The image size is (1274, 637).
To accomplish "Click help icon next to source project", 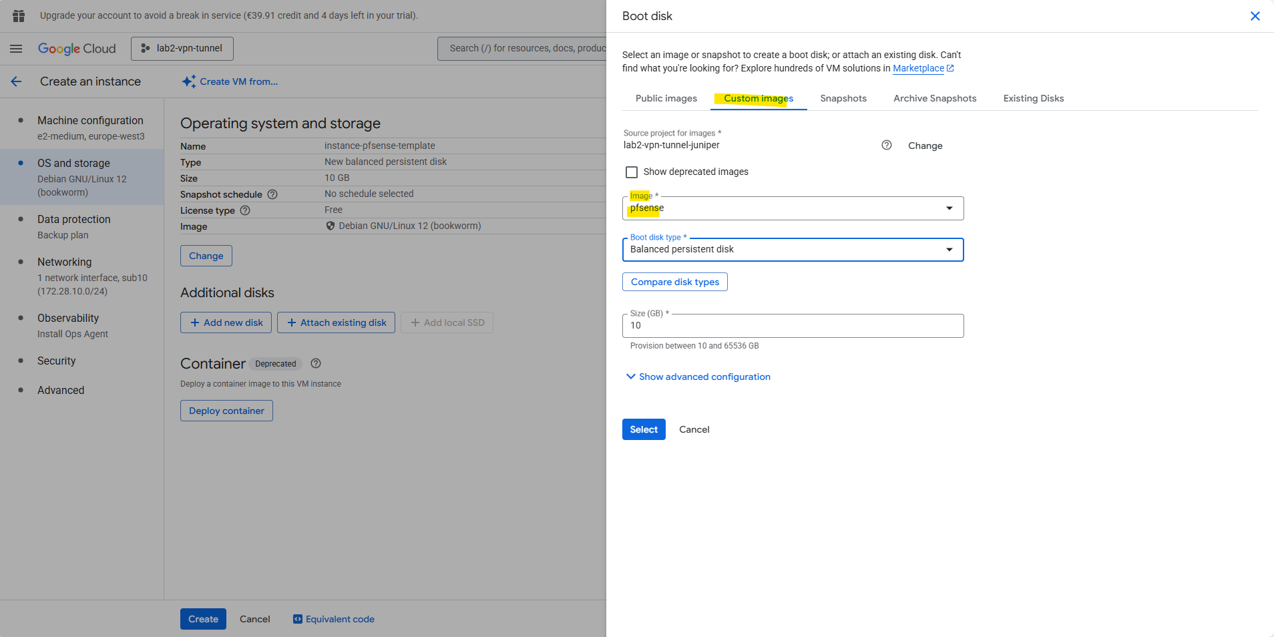I will (x=886, y=146).
